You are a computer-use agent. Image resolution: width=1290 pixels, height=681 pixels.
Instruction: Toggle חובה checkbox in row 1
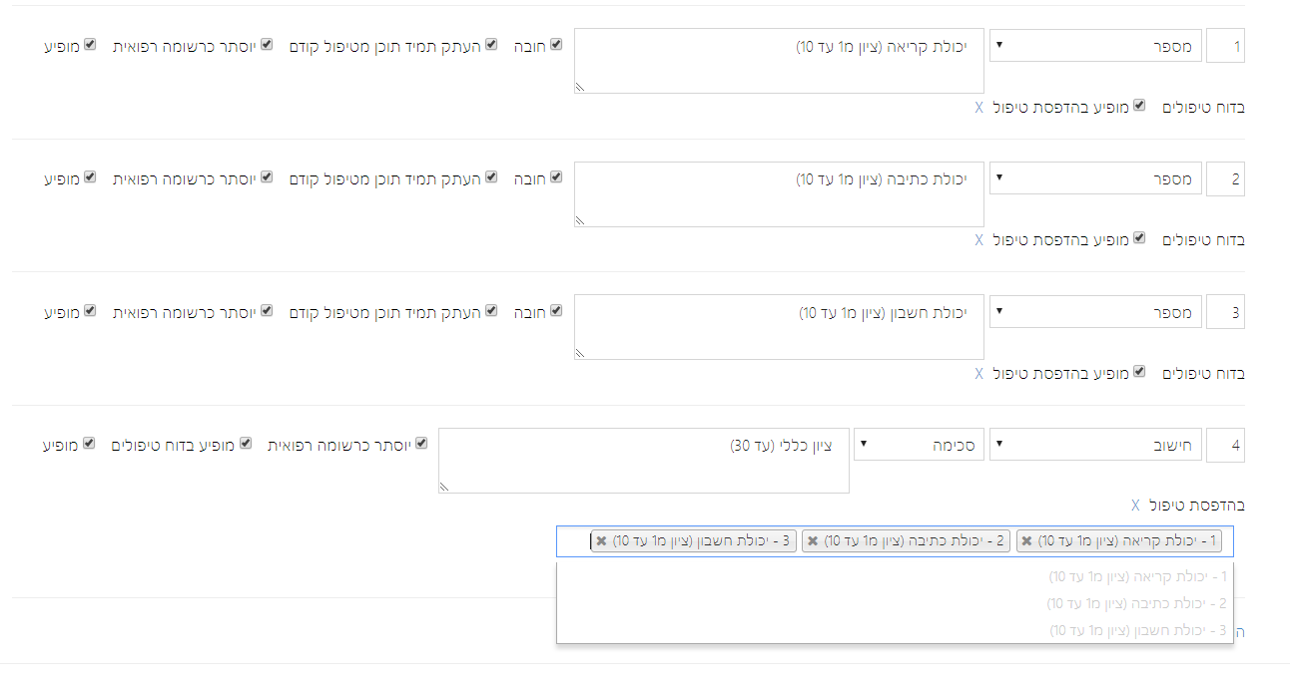(556, 45)
